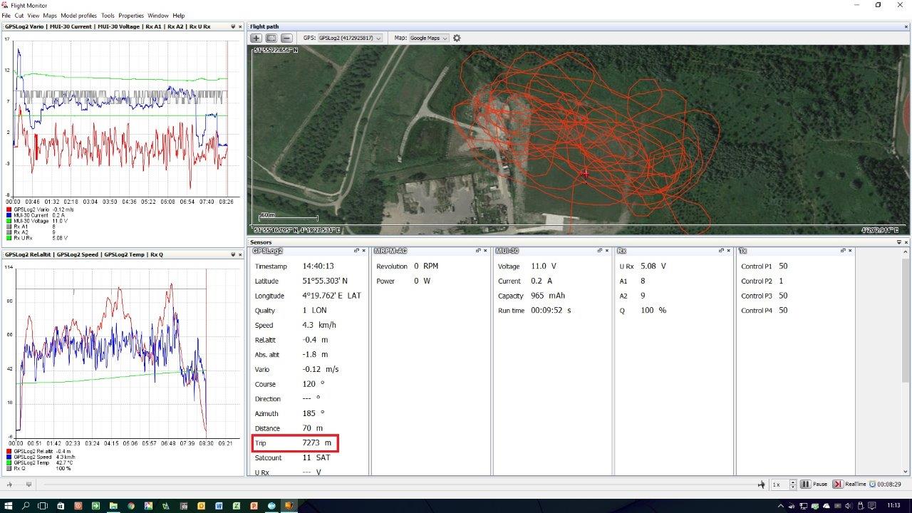The width and height of the screenshot is (912, 513).
Task: Select the Trip value 7273 m
Action: click(x=316, y=443)
